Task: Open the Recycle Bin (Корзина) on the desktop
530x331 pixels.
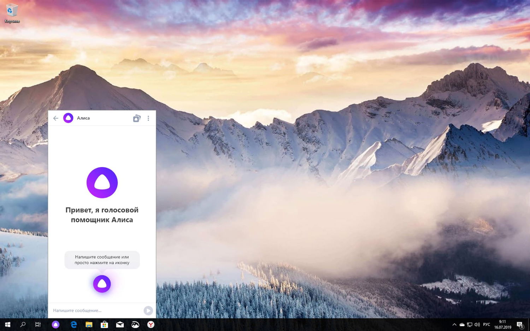Action: pos(11,11)
